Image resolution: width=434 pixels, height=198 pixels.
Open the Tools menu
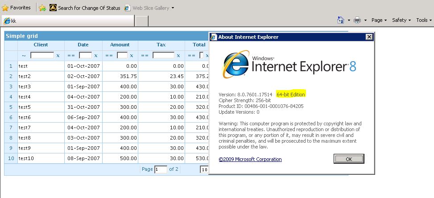(424, 20)
